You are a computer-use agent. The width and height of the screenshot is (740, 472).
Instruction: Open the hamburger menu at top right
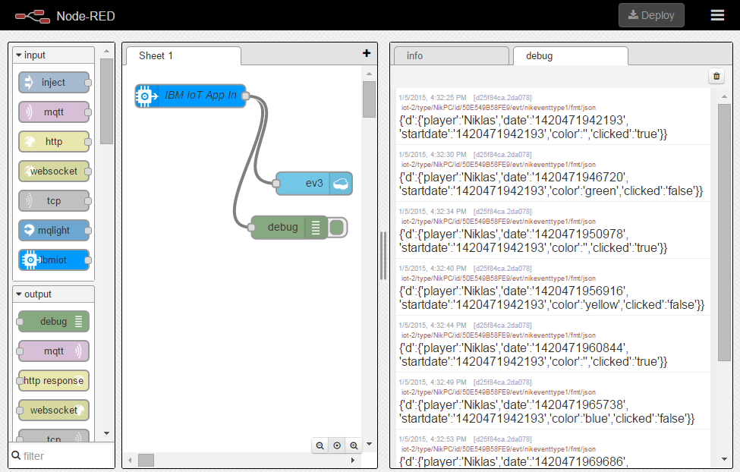[x=717, y=15]
